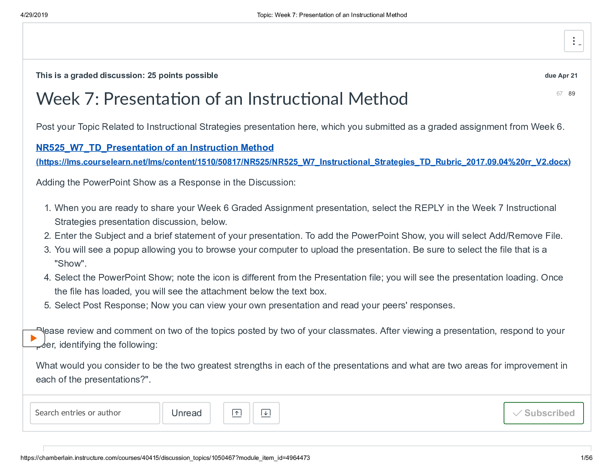Click the Search entries or author field

(94, 413)
